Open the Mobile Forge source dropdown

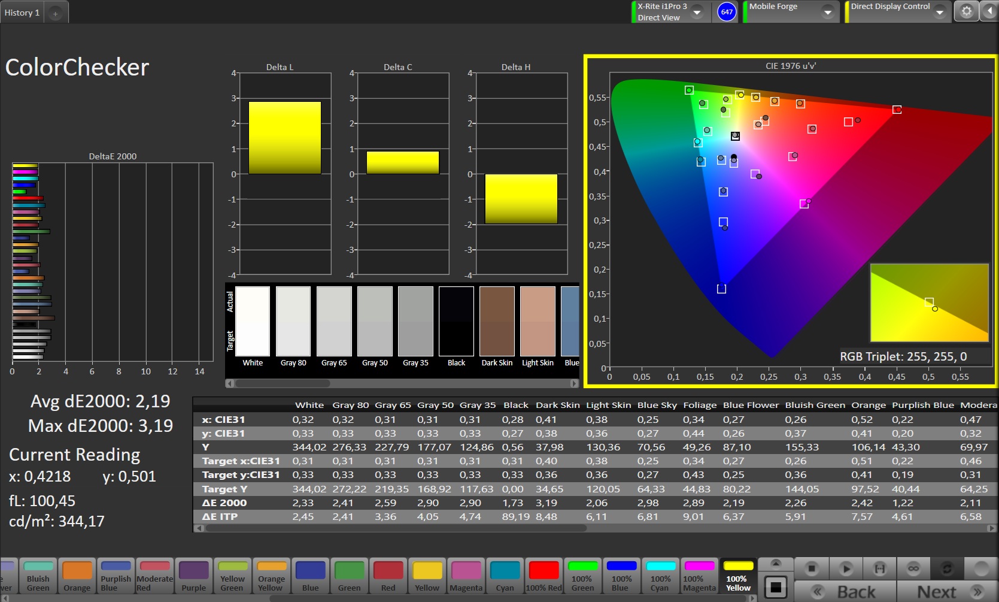[827, 12]
